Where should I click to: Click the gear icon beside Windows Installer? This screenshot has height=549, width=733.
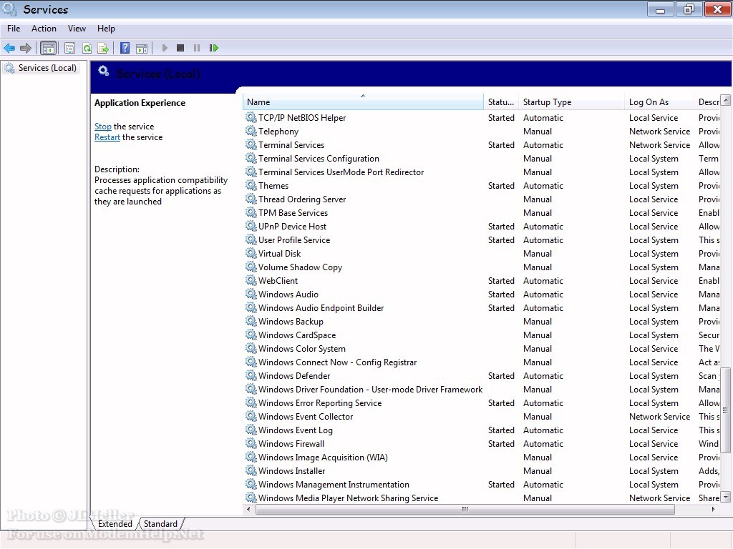click(x=251, y=470)
